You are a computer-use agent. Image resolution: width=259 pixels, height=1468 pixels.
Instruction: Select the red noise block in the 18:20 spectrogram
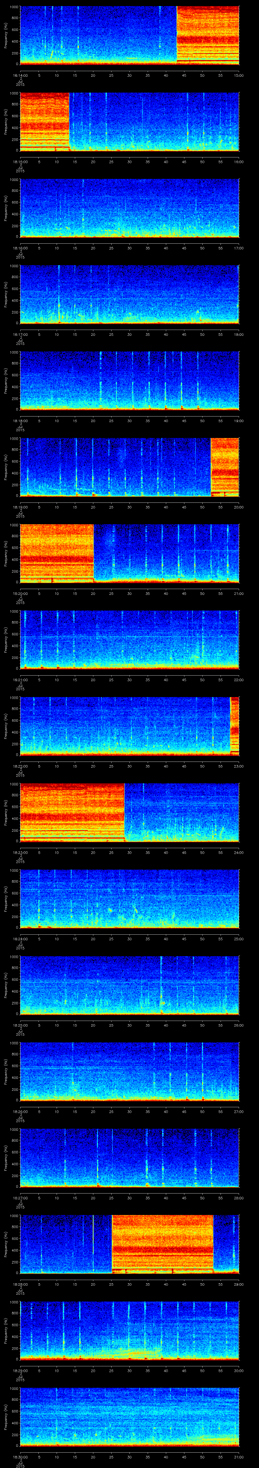pyautogui.click(x=56, y=553)
